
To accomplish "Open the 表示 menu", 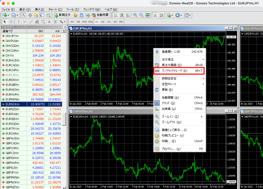I will pos(25,9).
